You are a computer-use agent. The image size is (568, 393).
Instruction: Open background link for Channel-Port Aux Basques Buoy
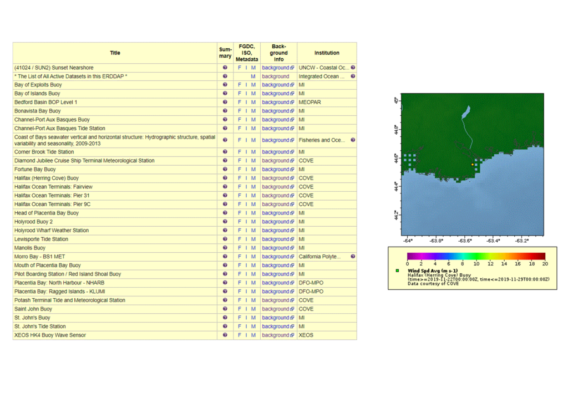278,120
